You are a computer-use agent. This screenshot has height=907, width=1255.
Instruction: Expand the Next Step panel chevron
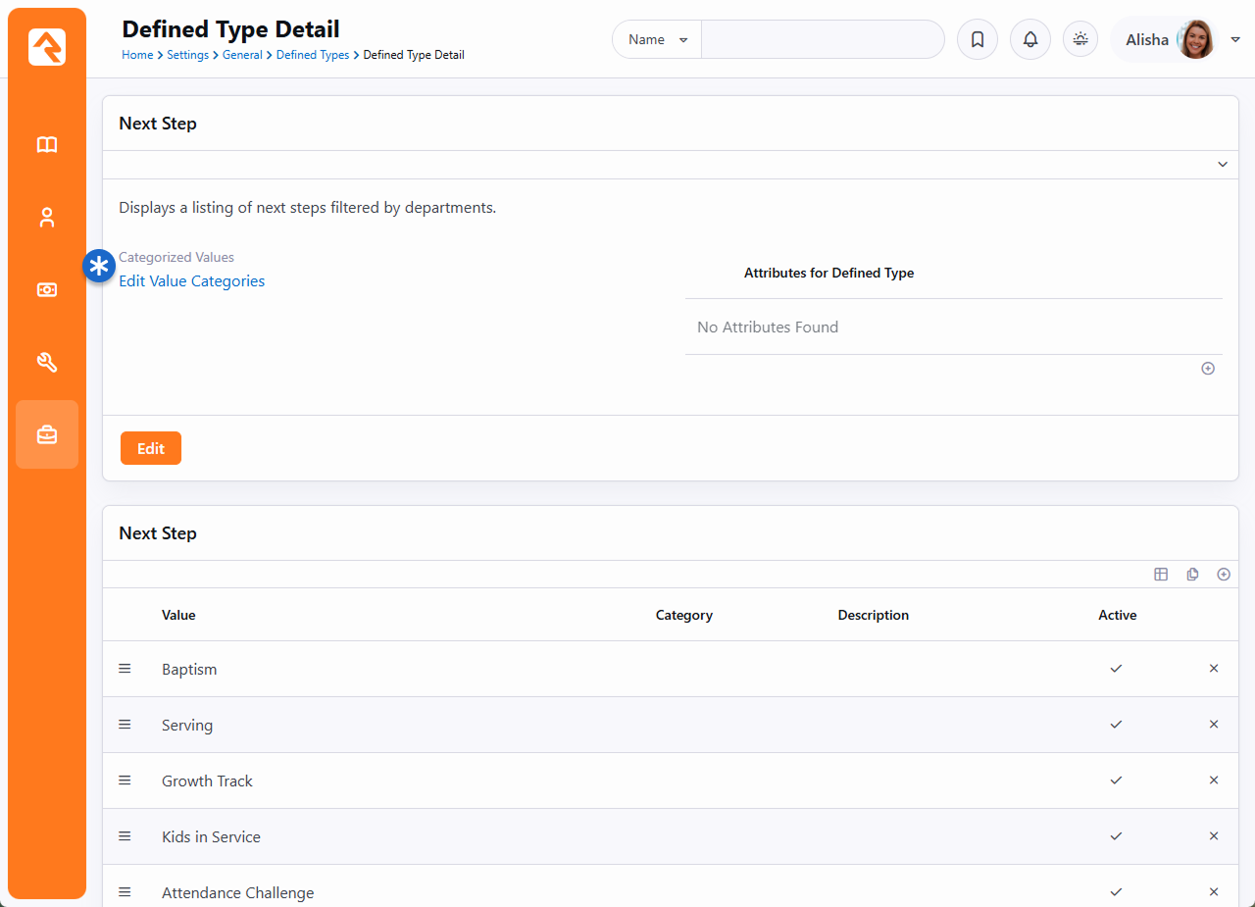click(x=1223, y=165)
